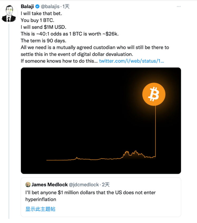Click the 1天 tweet timestamp
The width and height of the screenshot is (197, 223).
click(x=66, y=6)
